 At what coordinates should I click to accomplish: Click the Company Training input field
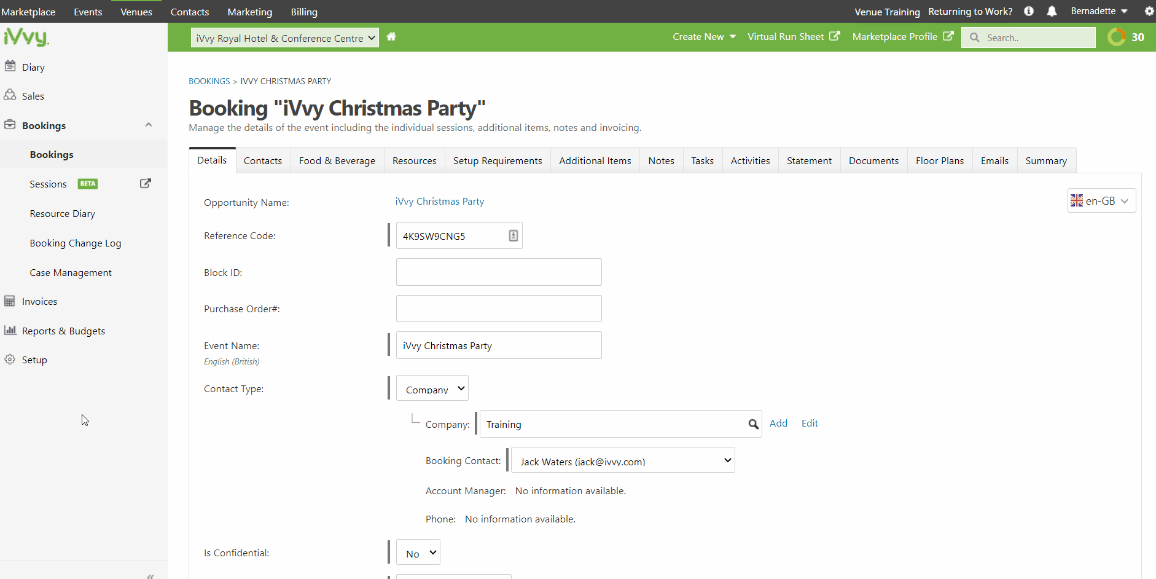point(620,424)
